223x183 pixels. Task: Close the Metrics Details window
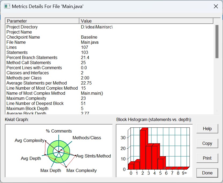coord(216,6)
